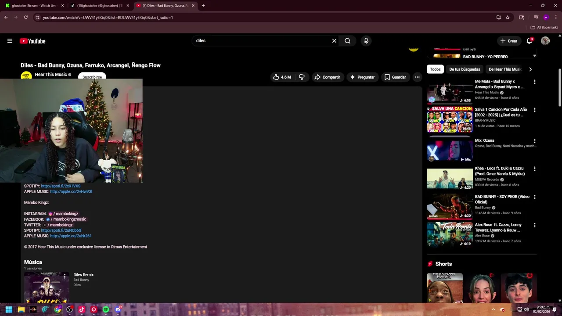The height and width of the screenshot is (316, 562).
Task: Select the Todos filter chip
Action: [x=435, y=69]
